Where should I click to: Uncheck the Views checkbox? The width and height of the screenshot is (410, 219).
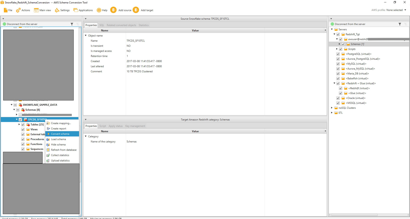pyautogui.click(x=23, y=130)
